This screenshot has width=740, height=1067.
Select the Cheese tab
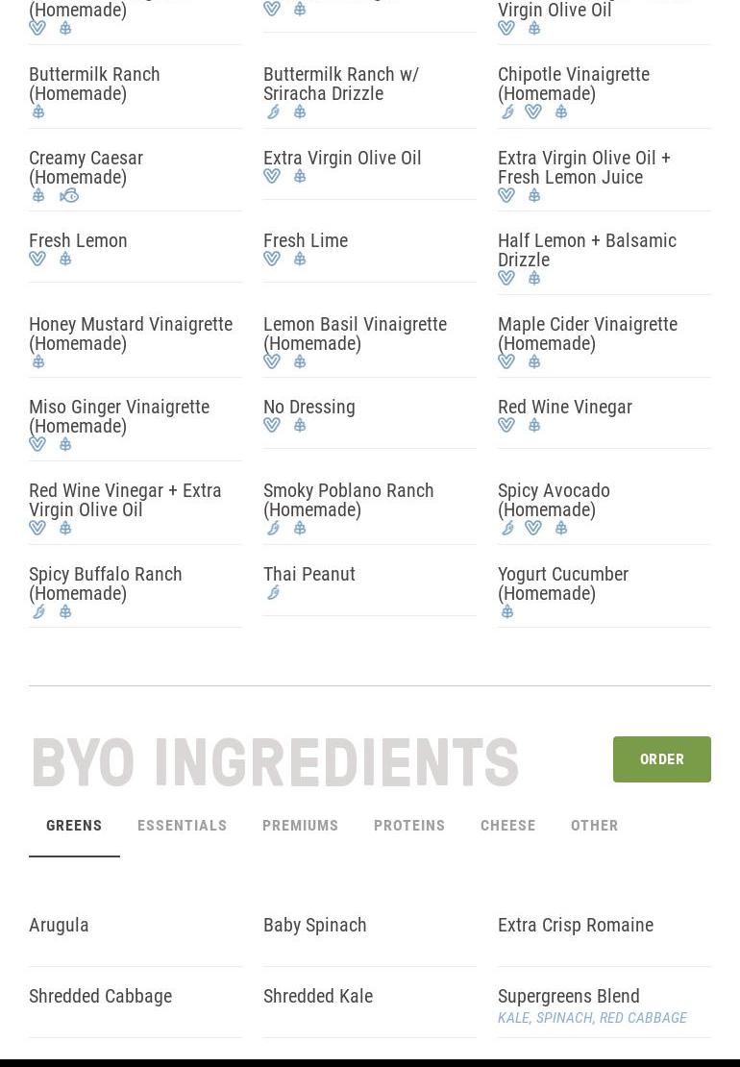click(x=508, y=826)
